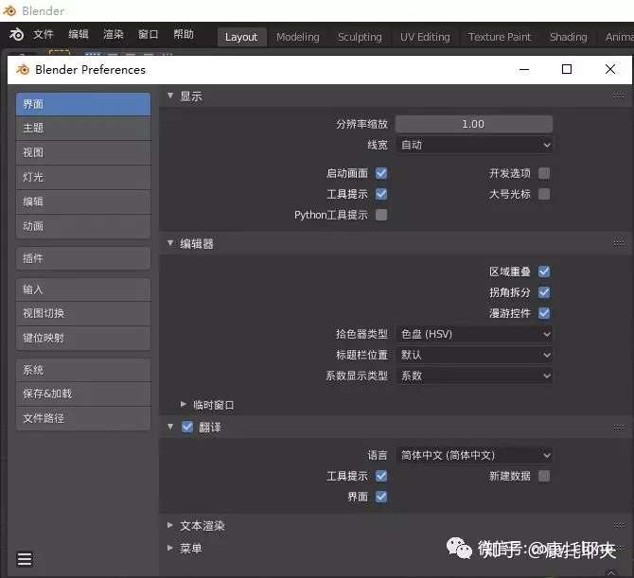Viewport: 634px width, 578px height.
Task: Close the Blender Preferences window
Action: (610, 69)
